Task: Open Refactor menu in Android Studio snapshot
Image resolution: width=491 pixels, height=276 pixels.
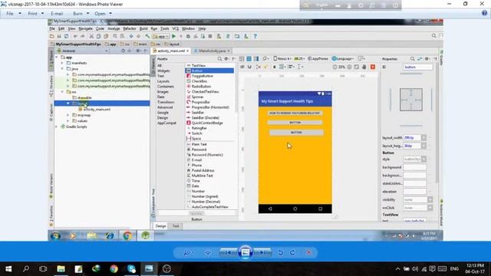Action: pos(130,28)
